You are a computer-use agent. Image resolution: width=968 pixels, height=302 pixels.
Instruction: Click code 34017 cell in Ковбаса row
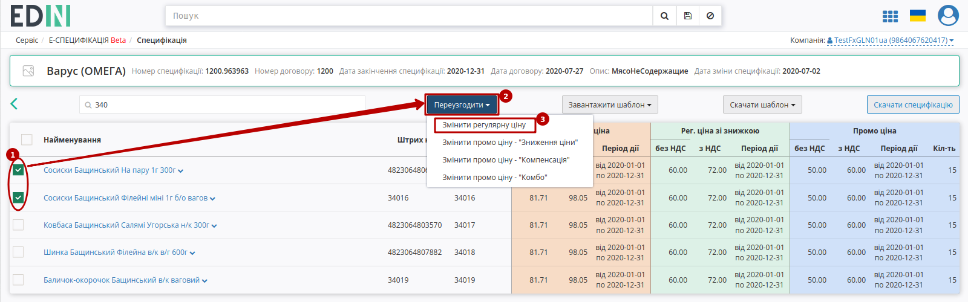(465, 225)
